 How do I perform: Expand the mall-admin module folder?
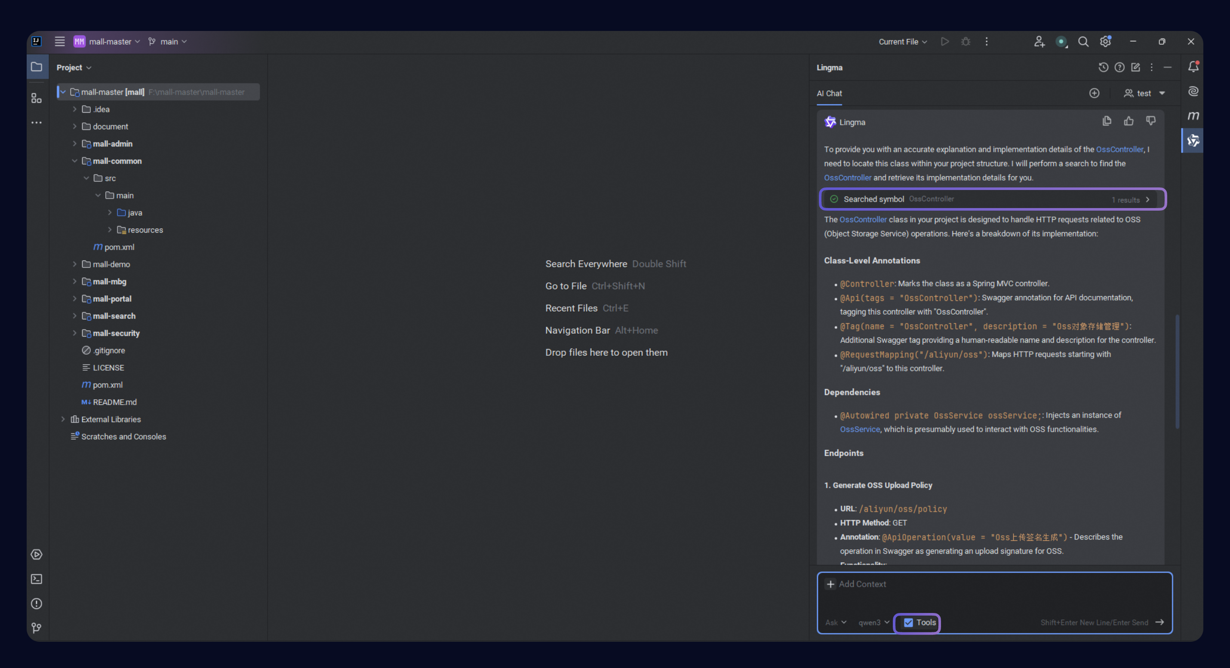(74, 144)
